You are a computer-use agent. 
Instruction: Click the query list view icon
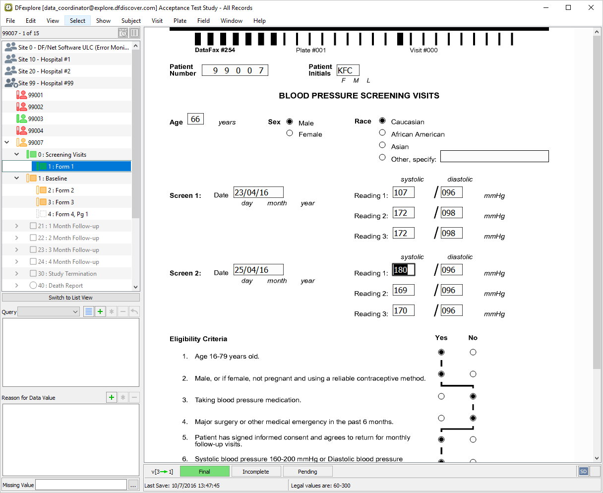pyautogui.click(x=89, y=311)
